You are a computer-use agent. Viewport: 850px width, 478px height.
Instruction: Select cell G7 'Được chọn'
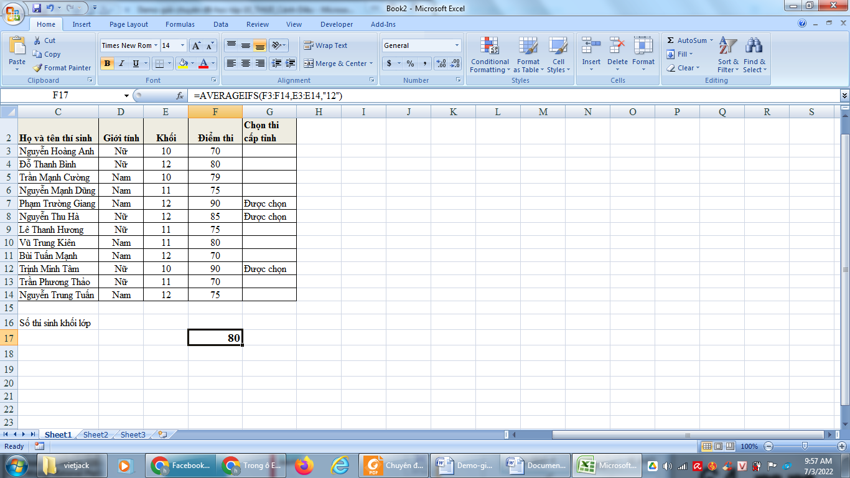[x=269, y=204]
